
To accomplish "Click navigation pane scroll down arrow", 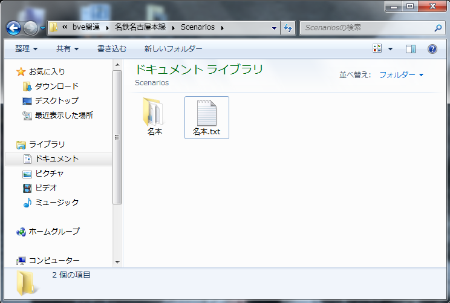I will pyautogui.click(x=117, y=262).
